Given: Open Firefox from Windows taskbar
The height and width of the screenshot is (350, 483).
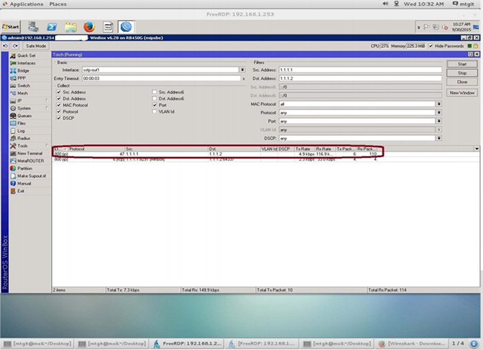Looking at the screenshot, I should pos(89,27).
